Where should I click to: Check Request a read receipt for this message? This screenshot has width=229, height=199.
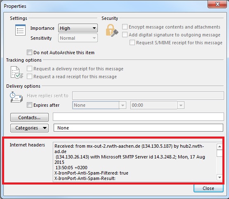click(x=29, y=77)
